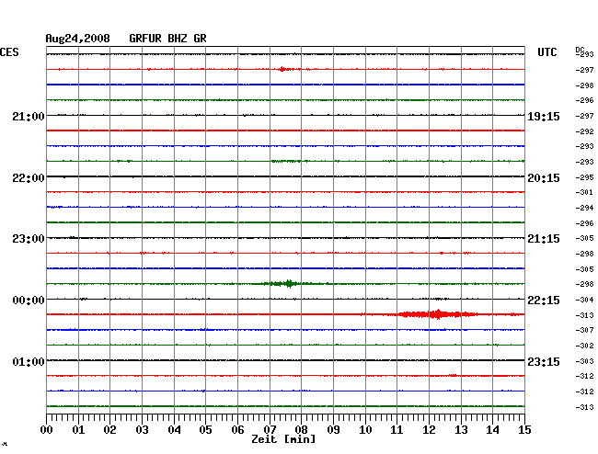Image resolution: width=598 pixels, height=454 pixels.
Task: Click the Zeit [min] axis title
Action: tap(283, 439)
